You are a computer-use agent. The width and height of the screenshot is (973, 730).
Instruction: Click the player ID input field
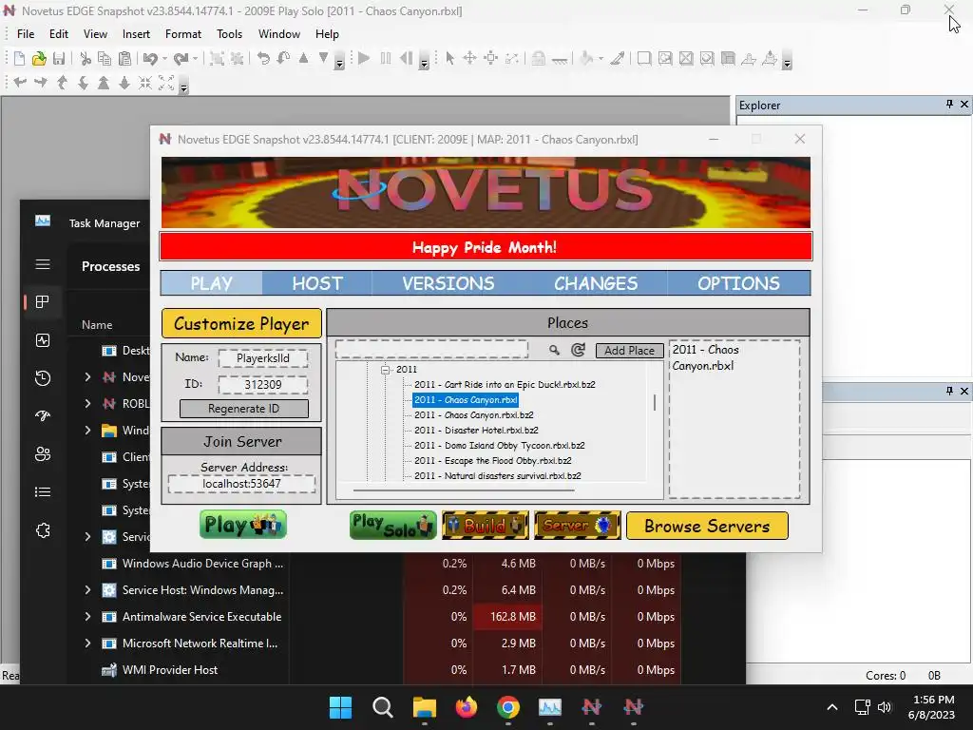pyautogui.click(x=263, y=385)
